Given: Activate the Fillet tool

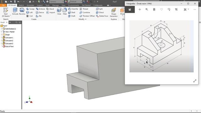Looking at the screenshot, I should click(x=65, y=11).
